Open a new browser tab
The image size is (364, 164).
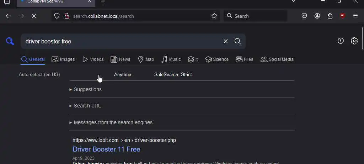pos(103,2)
